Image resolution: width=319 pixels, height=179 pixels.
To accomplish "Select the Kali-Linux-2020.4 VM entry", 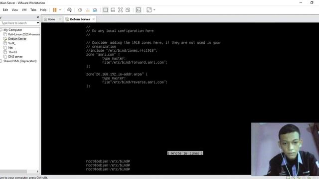I will [x=24, y=34].
